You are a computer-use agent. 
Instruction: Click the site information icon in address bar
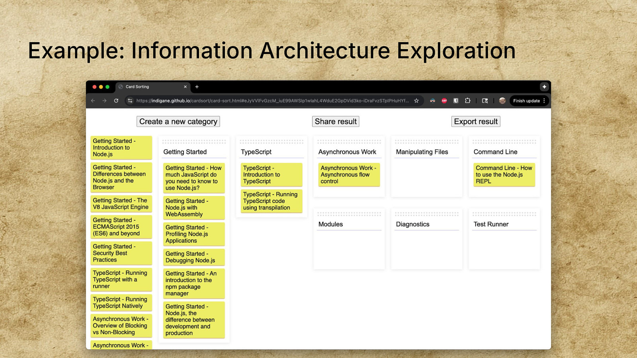(130, 101)
